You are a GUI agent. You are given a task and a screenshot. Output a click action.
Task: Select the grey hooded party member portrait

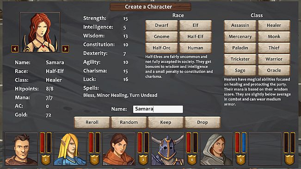click(x=216, y=149)
